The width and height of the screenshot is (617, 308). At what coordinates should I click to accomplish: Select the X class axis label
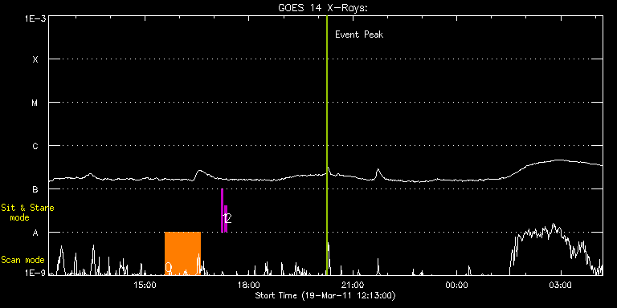coord(35,59)
